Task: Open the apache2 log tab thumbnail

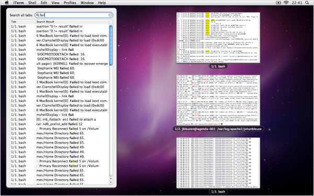Action: (x=218, y=100)
